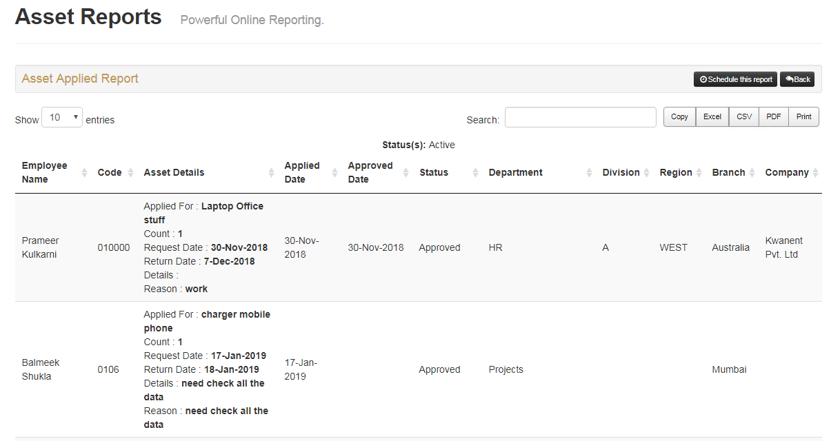Sort by Status column header
This screenshot has width=840, height=441.
[434, 173]
